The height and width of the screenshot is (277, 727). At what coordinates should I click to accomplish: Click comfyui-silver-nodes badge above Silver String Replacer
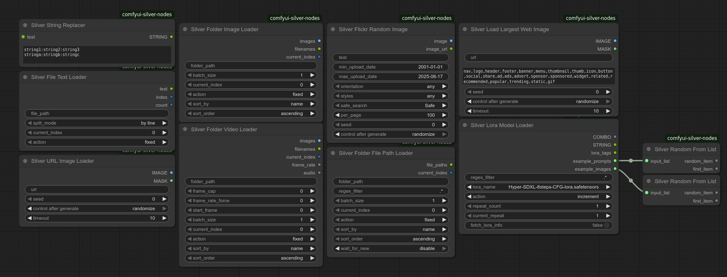(147, 15)
